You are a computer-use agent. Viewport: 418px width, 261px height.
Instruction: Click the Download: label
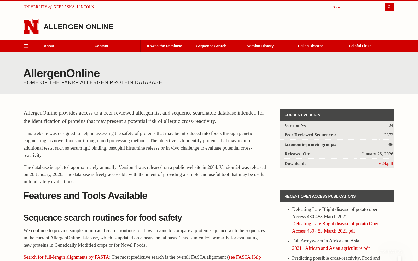[x=295, y=163]
